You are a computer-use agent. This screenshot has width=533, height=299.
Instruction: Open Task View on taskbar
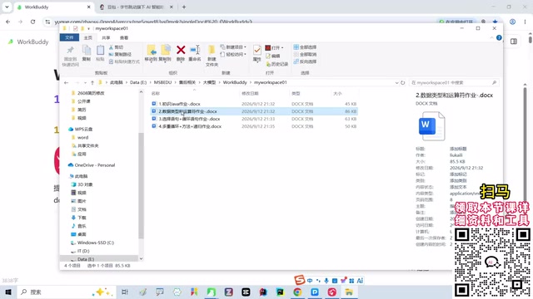(x=125, y=292)
